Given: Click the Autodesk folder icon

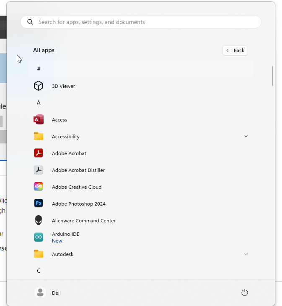Looking at the screenshot, I should point(39,254).
